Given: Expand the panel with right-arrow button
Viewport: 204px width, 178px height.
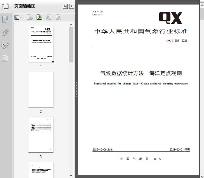Looking at the screenshot, I should click(x=72, y=6).
